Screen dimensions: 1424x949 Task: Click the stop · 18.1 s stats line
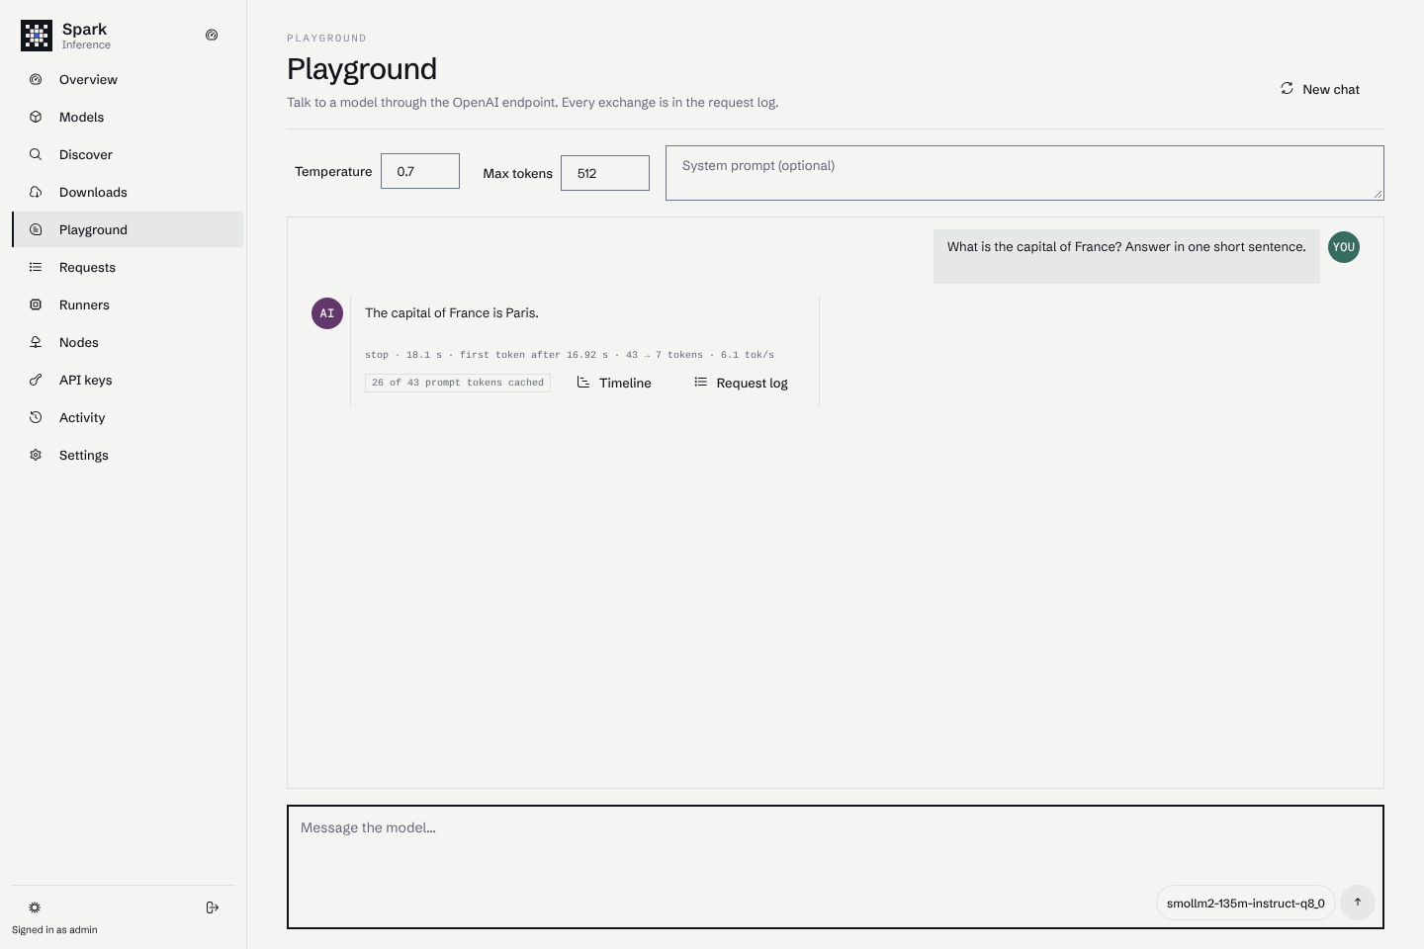click(570, 355)
